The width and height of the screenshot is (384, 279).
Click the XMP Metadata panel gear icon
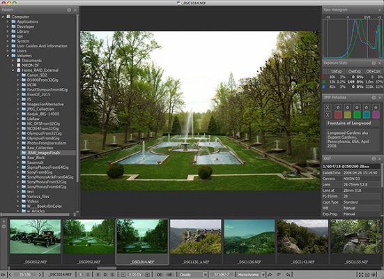point(374,98)
